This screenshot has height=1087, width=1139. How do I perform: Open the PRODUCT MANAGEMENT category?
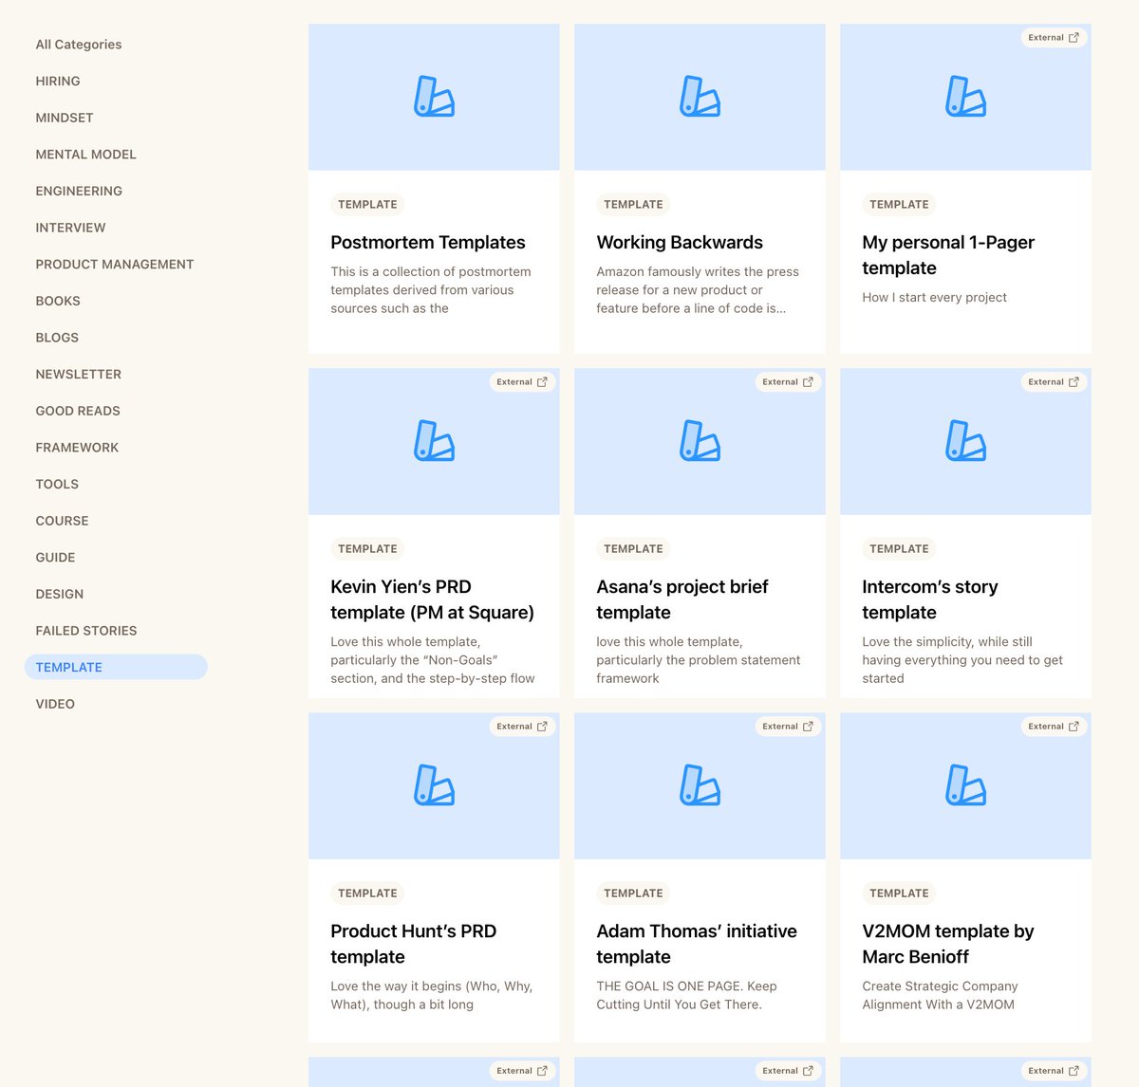tap(115, 265)
